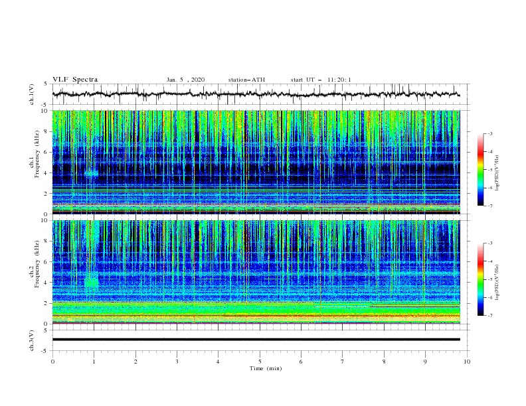526x406 pixels.
Task: Click the ch.2 color bar label 'log(PSD)(V²/Hz)'
Action: click(497, 282)
